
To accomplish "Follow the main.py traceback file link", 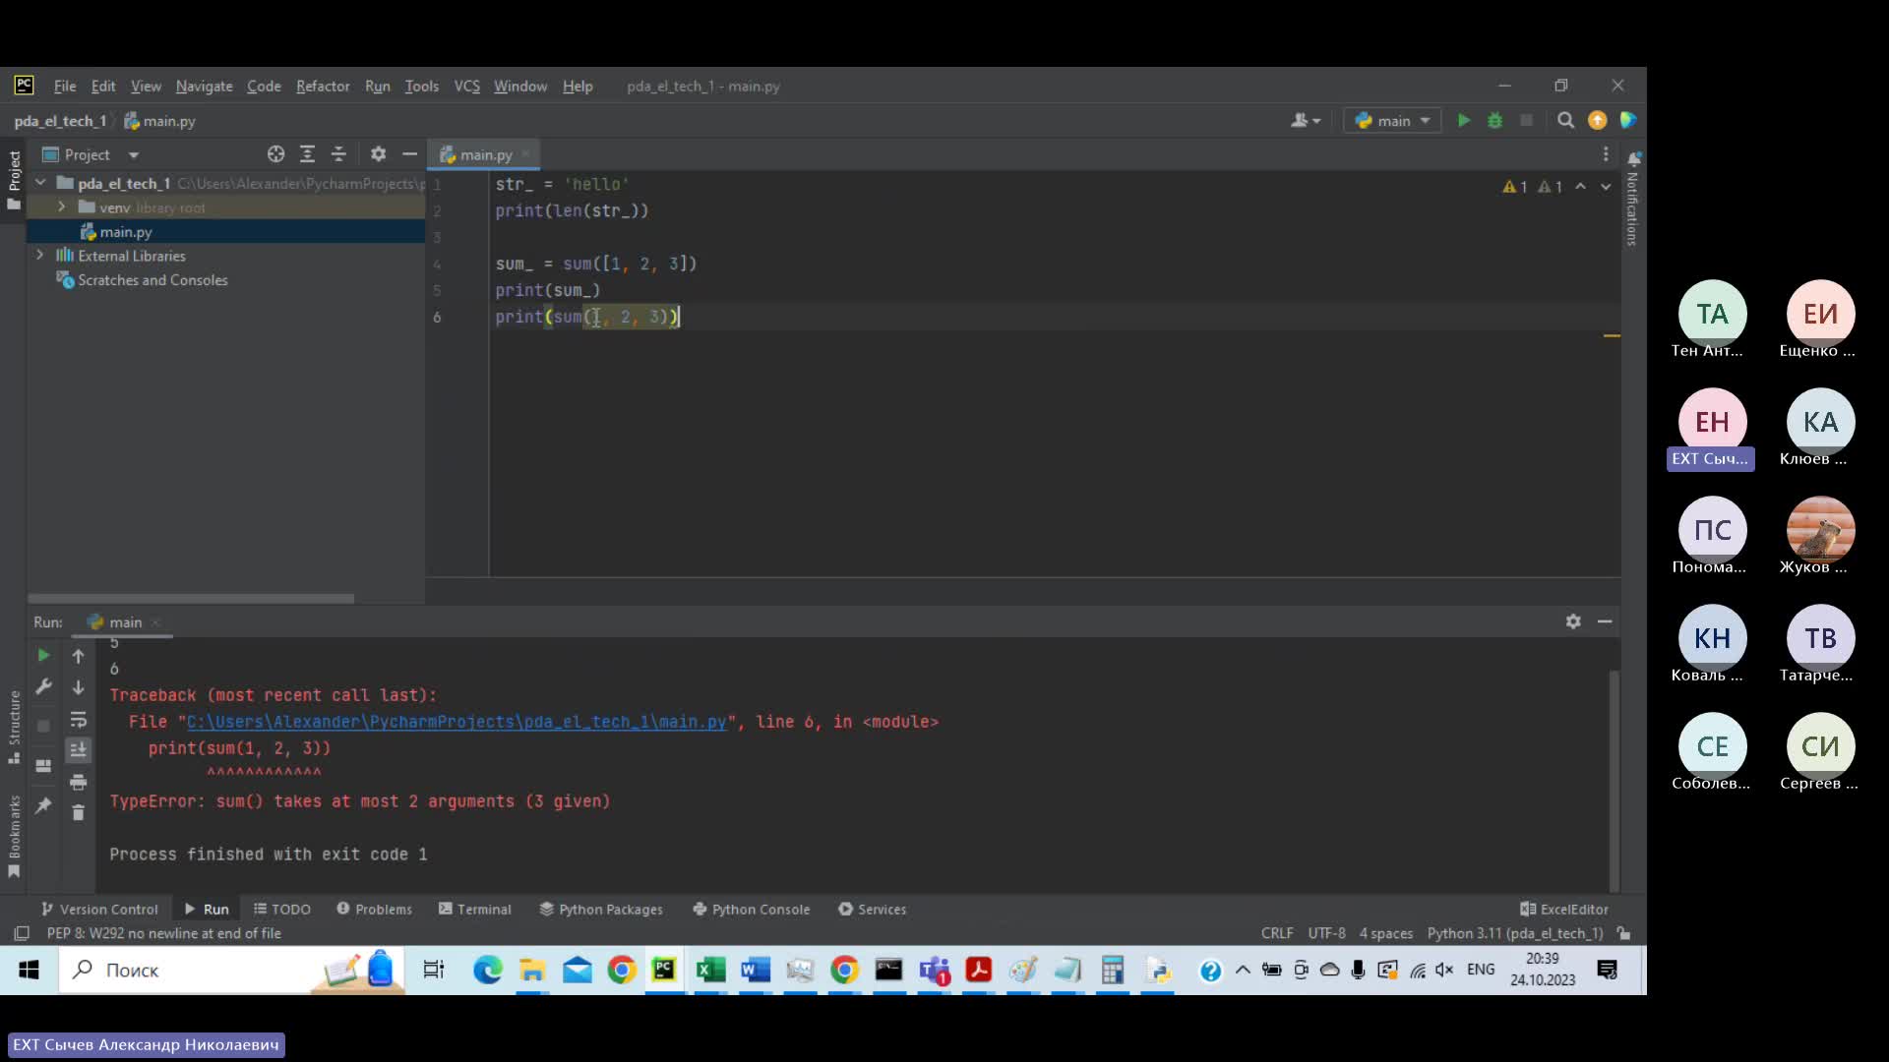I will (x=457, y=722).
